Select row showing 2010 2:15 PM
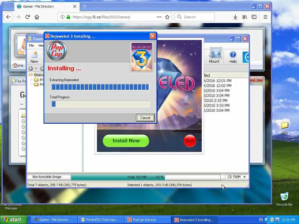The width and height of the screenshot is (299, 224). (215, 101)
